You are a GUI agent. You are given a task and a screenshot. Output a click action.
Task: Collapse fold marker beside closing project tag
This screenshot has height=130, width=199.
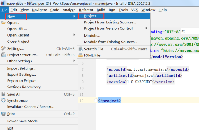point(96,101)
